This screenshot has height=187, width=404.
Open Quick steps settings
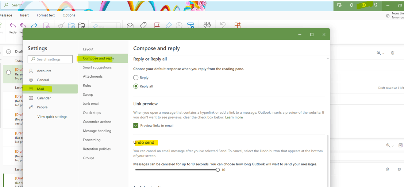pos(103,113)
